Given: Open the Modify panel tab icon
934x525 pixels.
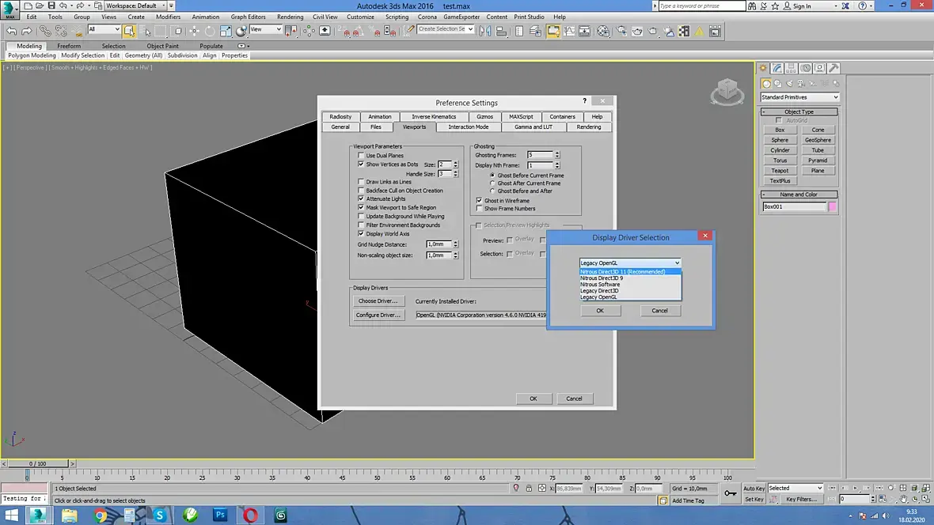Looking at the screenshot, I should point(777,68).
